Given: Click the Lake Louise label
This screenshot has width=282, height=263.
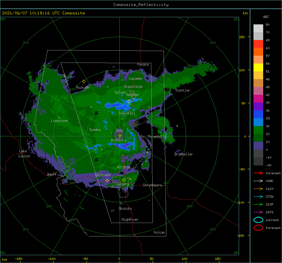Looking at the screenshot, I should (x=24, y=154).
